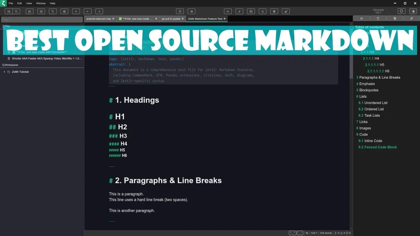This screenshot has width=420, height=236.
Task: Navigate forward with the right arrow icon
Action: [99, 11]
